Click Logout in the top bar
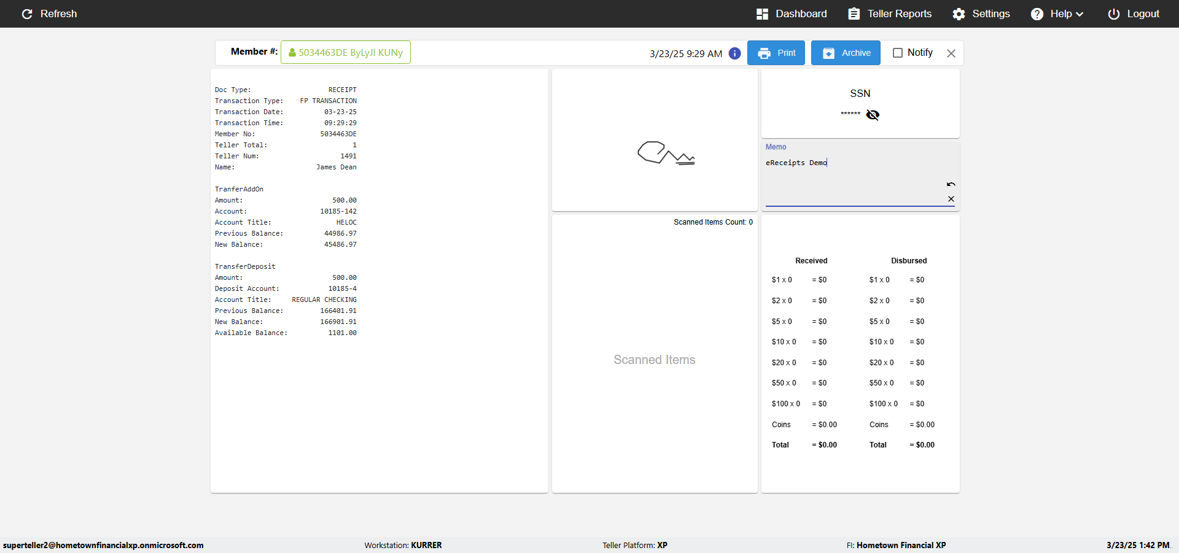The image size is (1179, 553). 1134,14
